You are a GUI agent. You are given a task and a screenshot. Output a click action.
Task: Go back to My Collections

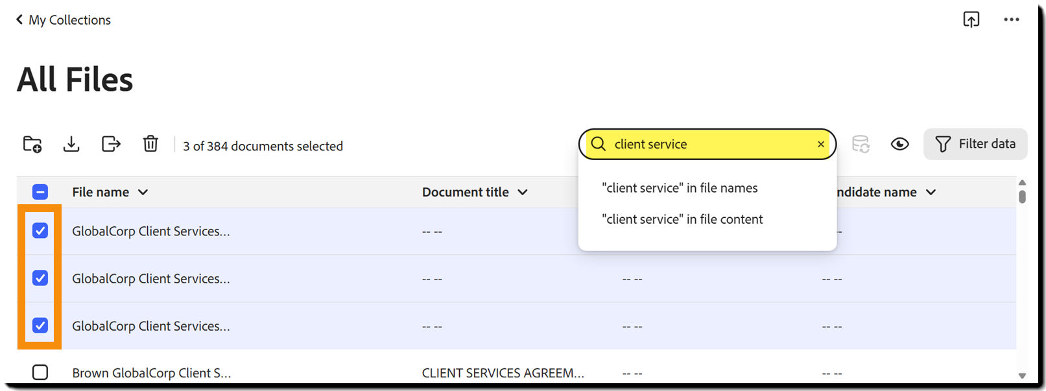tap(64, 20)
